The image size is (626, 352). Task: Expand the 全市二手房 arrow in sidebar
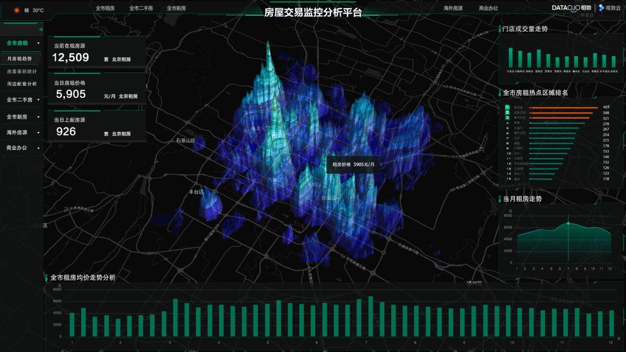[x=38, y=100]
